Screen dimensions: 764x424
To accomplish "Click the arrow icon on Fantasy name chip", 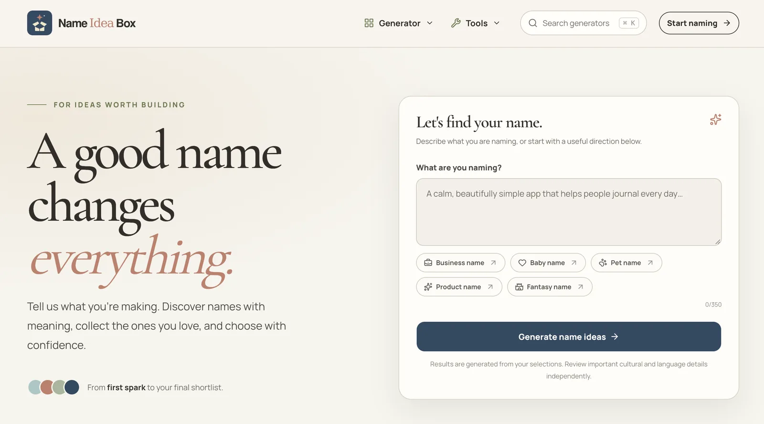I will point(580,287).
